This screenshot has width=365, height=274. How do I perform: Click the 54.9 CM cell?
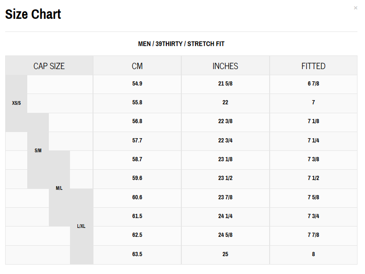[137, 84]
